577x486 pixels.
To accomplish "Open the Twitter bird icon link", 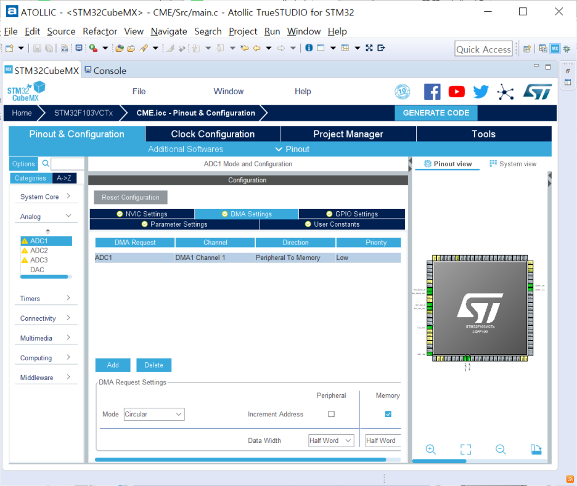I will coord(481,92).
